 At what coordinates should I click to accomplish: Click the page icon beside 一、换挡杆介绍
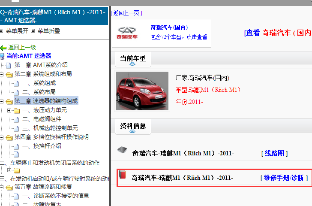[16, 146]
